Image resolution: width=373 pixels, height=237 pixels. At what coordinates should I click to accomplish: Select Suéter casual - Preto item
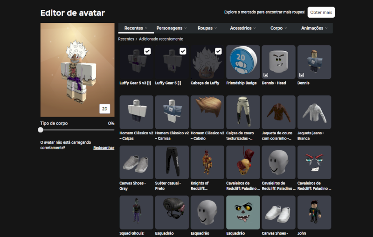[172, 162]
